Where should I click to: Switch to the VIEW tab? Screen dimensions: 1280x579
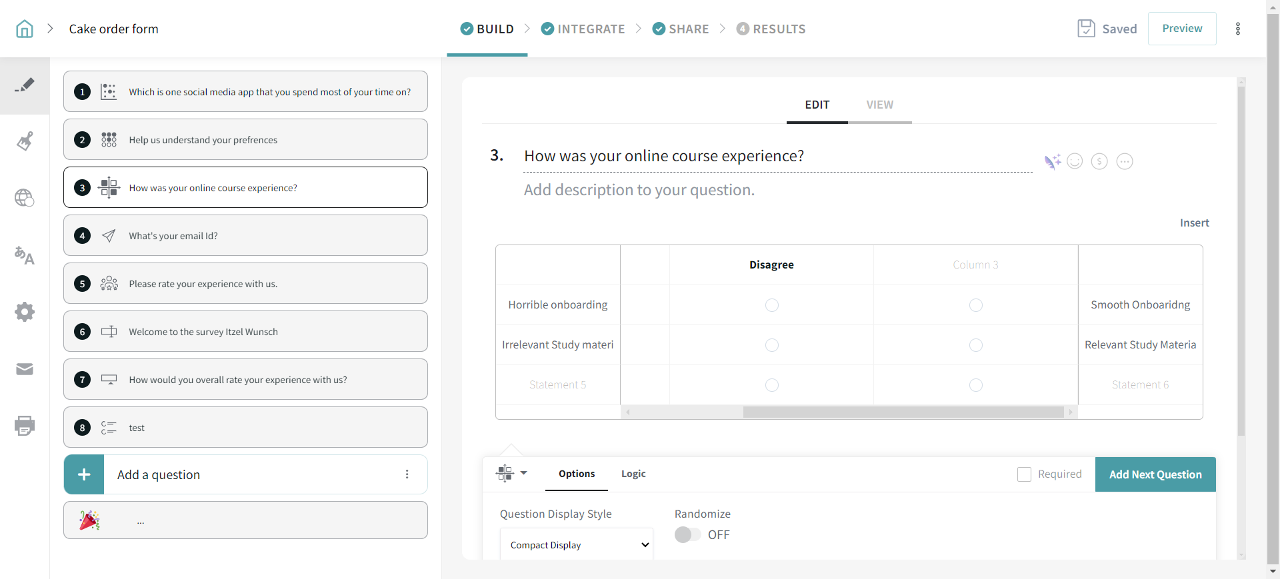879,105
